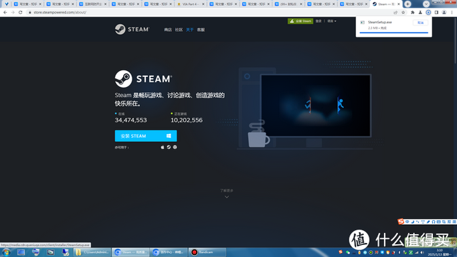Open the Chrome profile avatar icon
The height and width of the screenshot is (257, 457).
coord(444,13)
